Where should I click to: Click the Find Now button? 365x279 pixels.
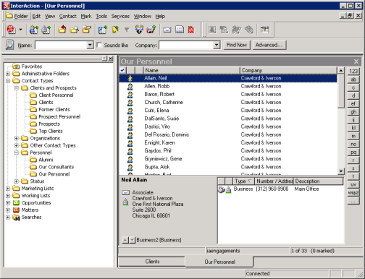tap(237, 45)
